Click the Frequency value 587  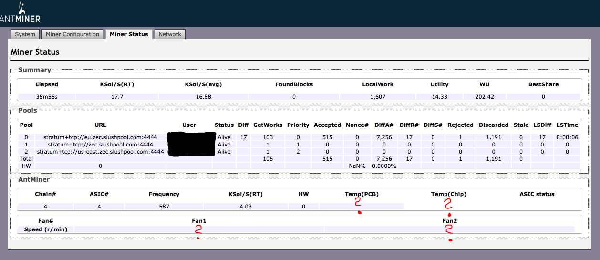click(164, 207)
